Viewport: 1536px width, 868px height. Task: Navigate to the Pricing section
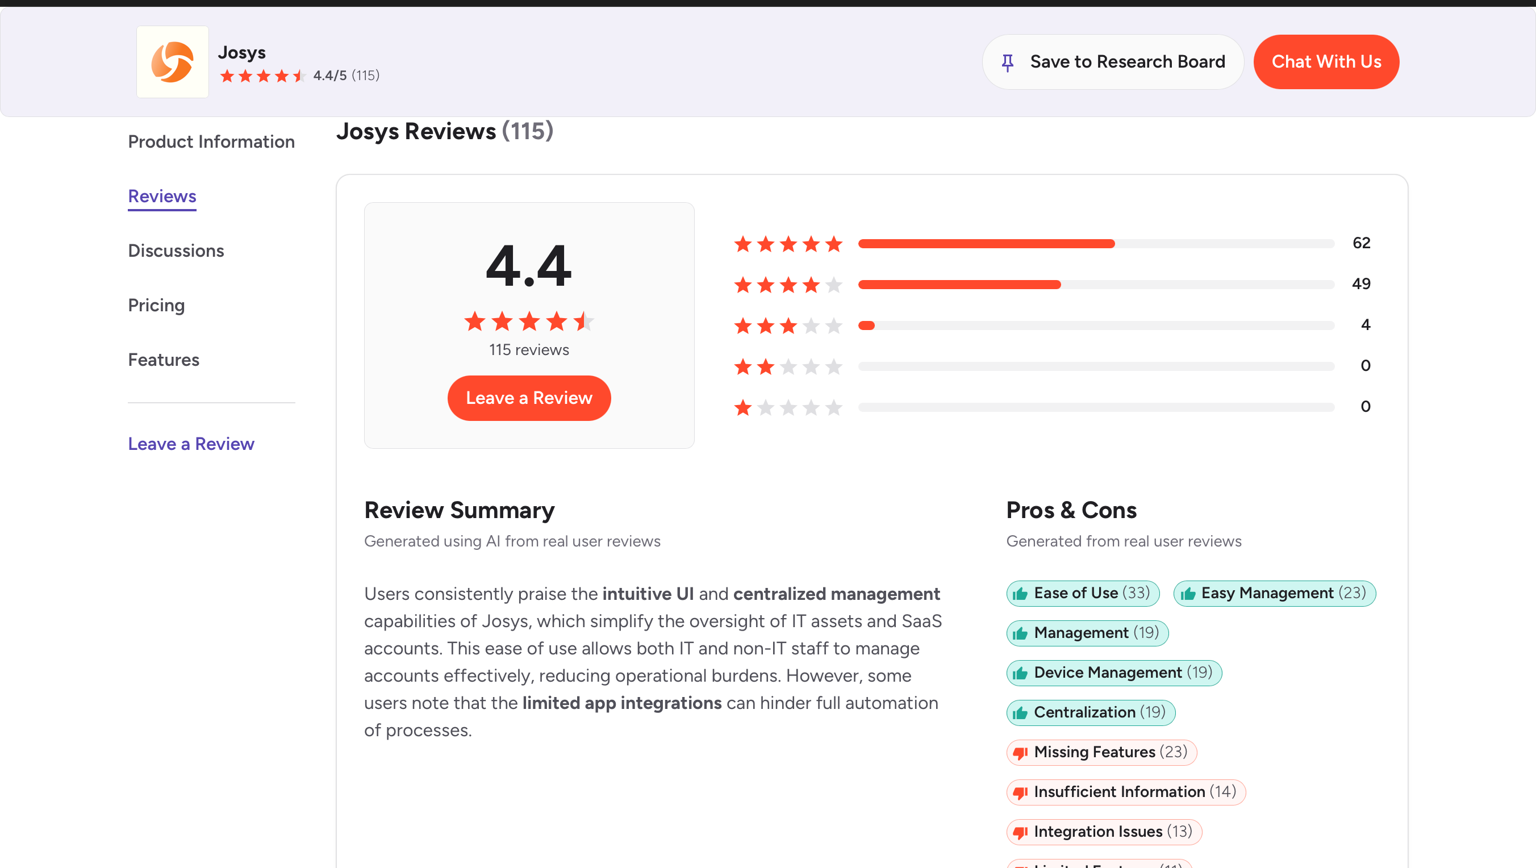pyautogui.click(x=156, y=305)
